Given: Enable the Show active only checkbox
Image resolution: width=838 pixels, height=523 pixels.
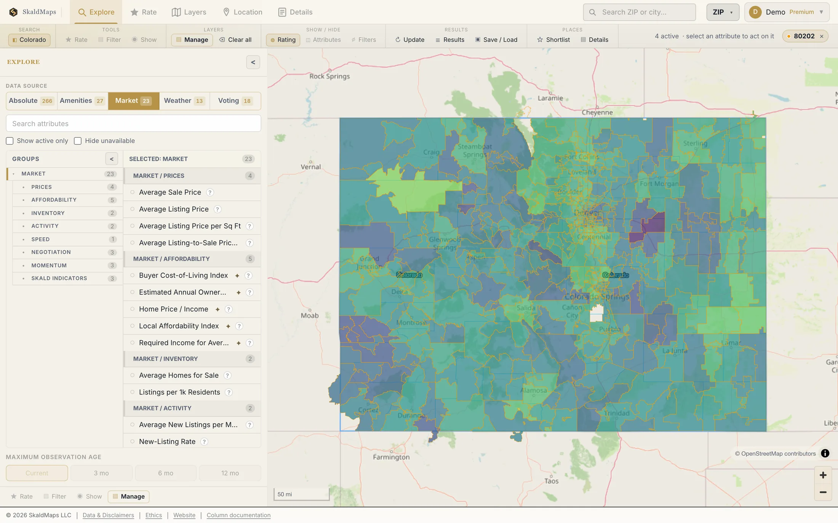Looking at the screenshot, I should coord(10,141).
